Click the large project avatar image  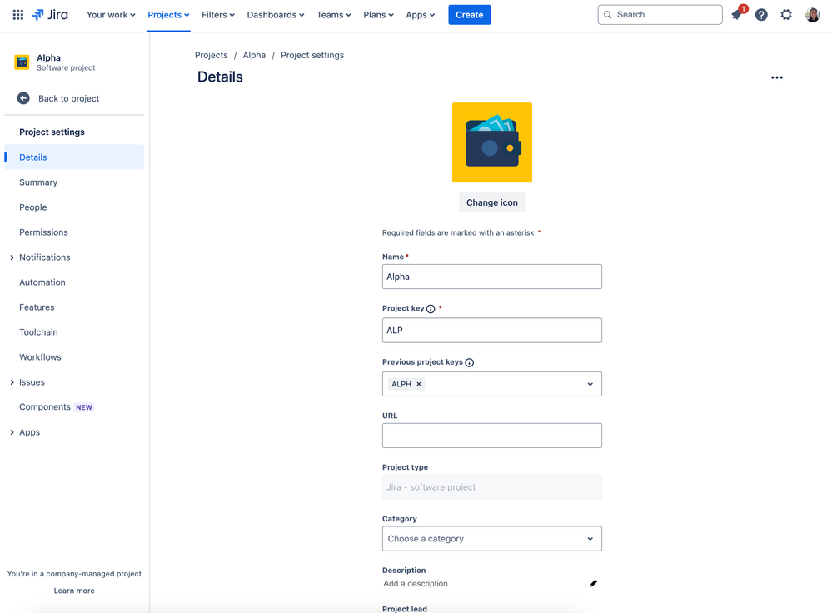pyautogui.click(x=492, y=142)
